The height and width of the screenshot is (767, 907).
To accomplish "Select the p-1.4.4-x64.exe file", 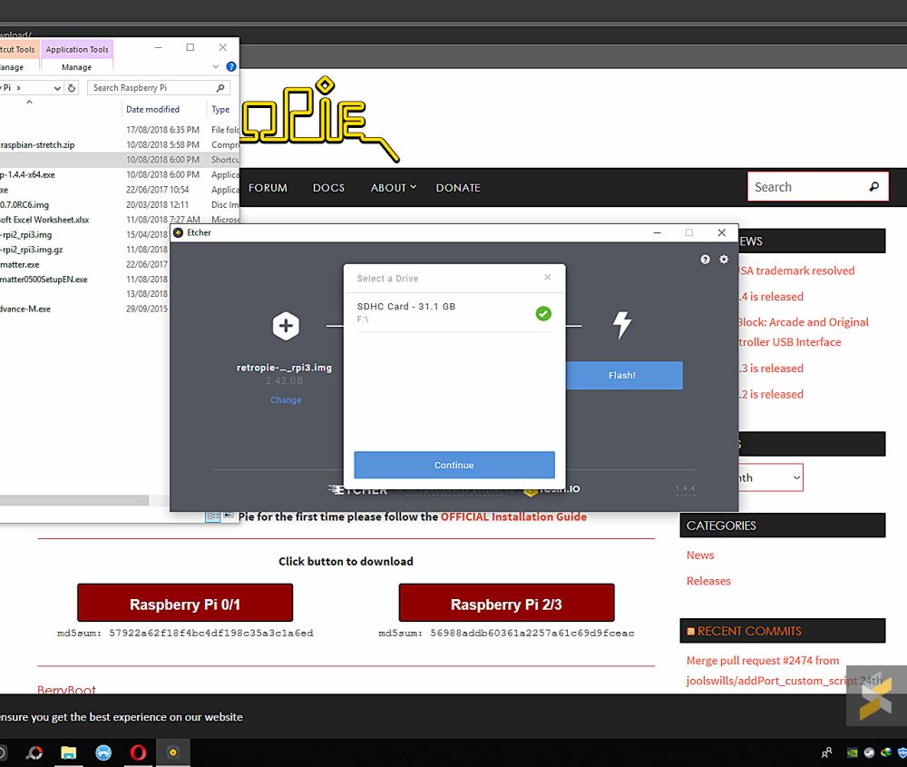I will pyautogui.click(x=28, y=175).
